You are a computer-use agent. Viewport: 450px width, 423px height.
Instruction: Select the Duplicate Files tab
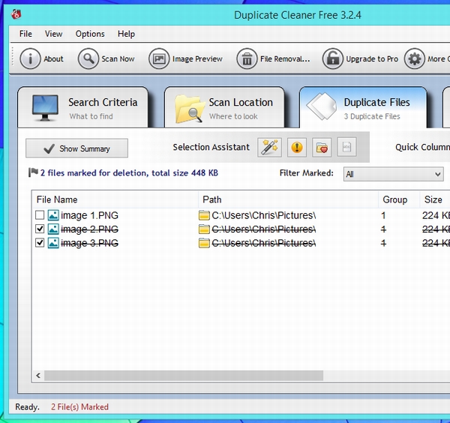pos(363,107)
